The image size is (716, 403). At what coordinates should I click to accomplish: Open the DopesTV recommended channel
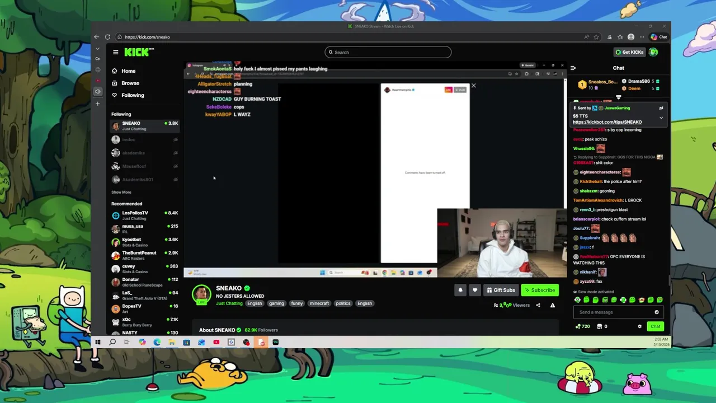[x=144, y=308]
